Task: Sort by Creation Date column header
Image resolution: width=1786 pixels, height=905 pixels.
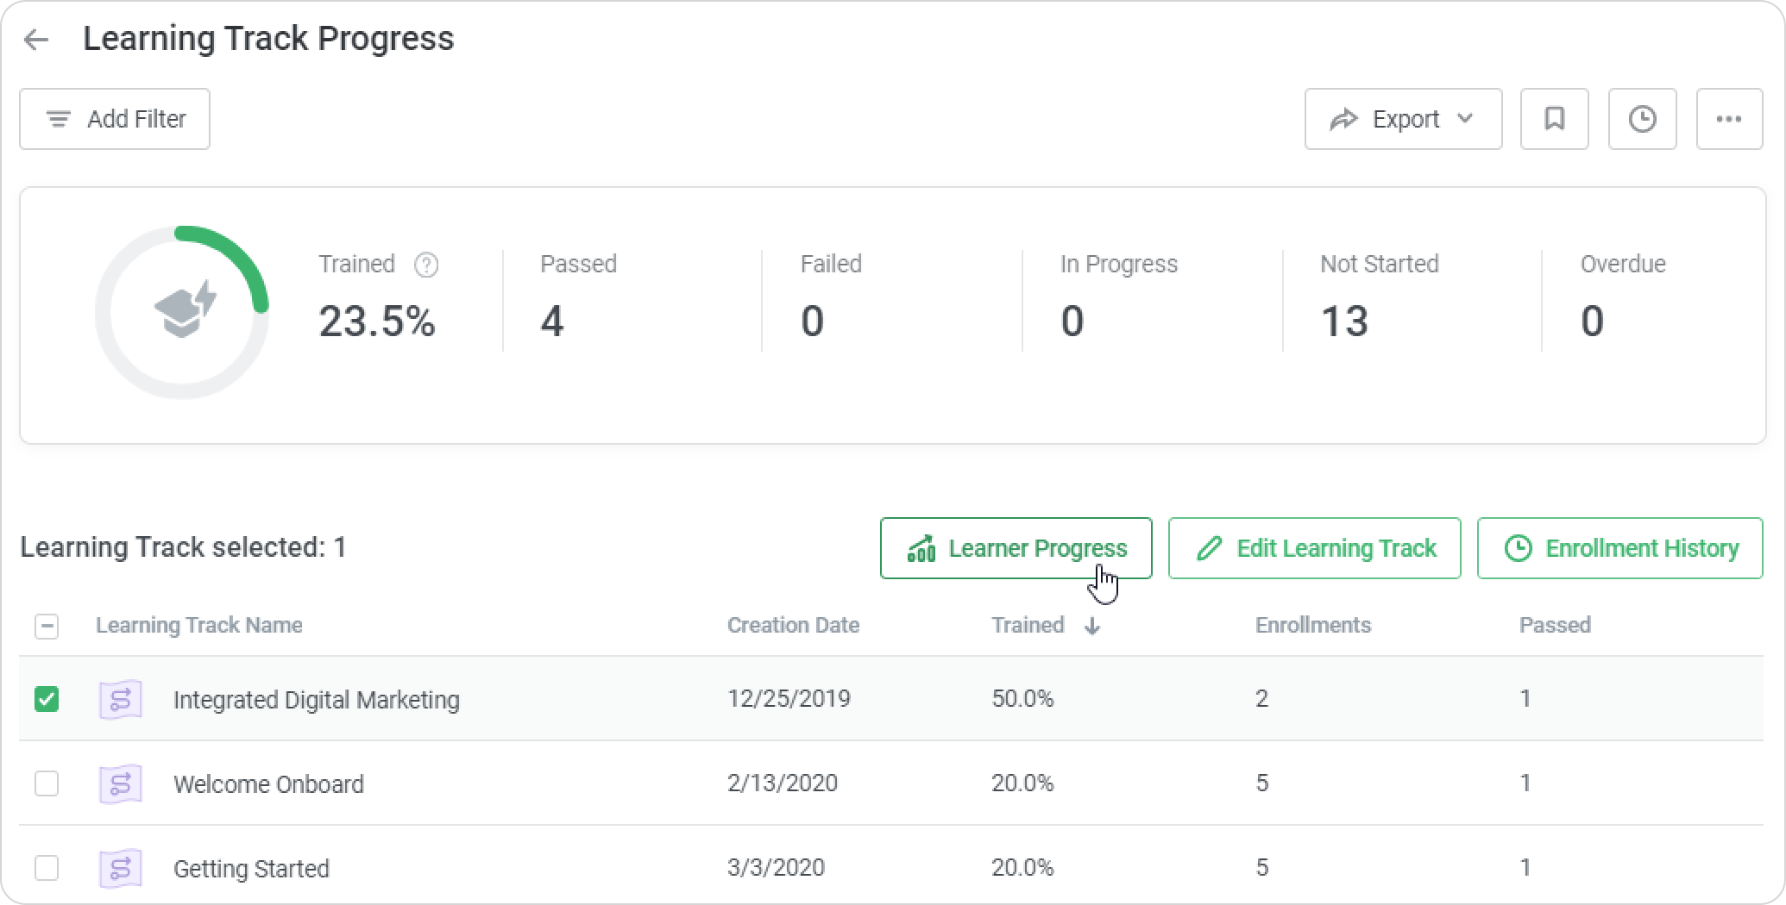Action: [792, 626]
